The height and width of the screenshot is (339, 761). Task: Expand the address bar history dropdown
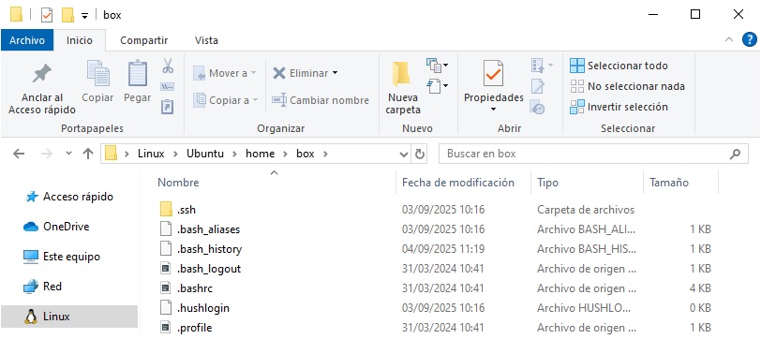click(403, 155)
